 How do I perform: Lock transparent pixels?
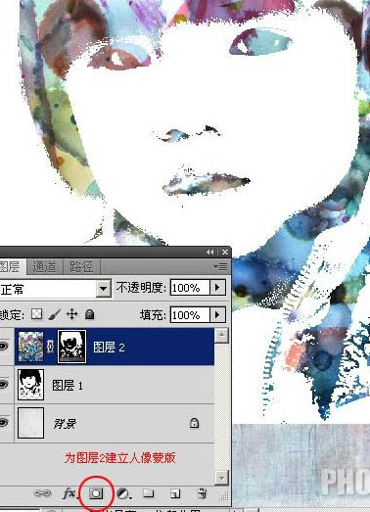[36, 314]
